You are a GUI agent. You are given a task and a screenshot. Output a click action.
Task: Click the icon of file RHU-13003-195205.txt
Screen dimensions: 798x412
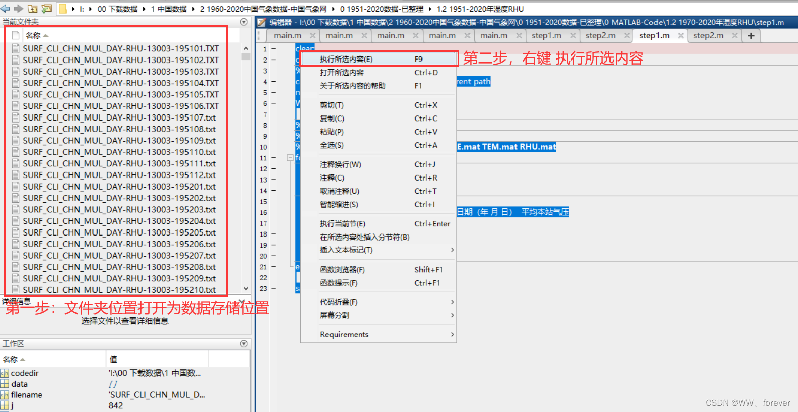(16, 232)
